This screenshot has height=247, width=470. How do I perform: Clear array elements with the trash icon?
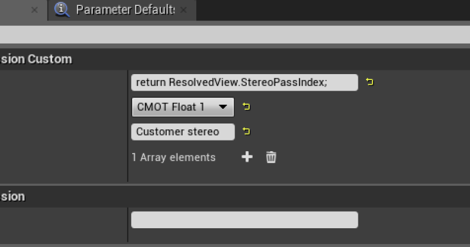[271, 157]
